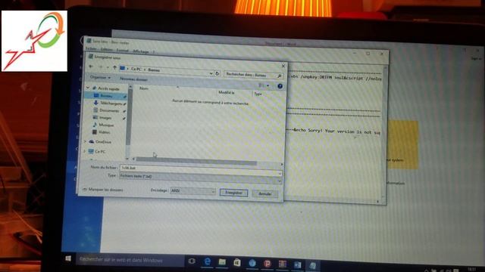
Task: Refresh the Bureau folder listing
Action: 217,73
